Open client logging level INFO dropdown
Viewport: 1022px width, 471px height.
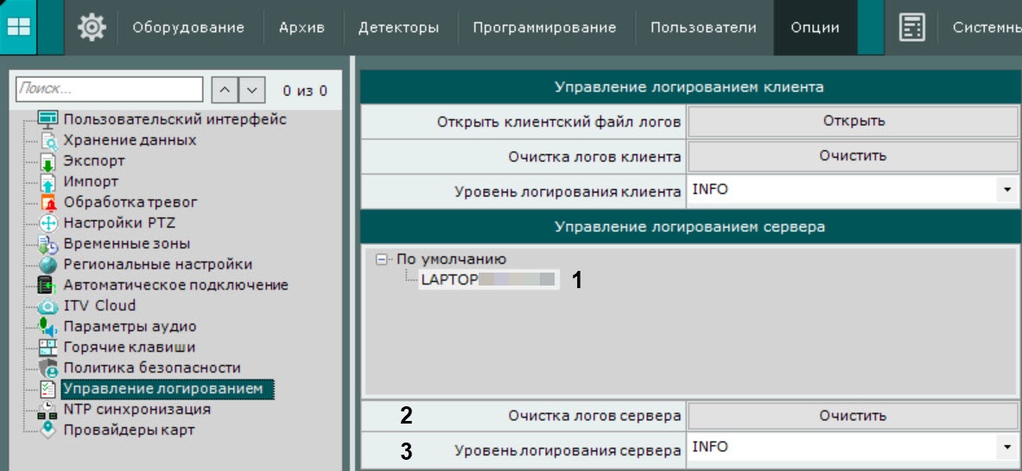tap(854, 192)
